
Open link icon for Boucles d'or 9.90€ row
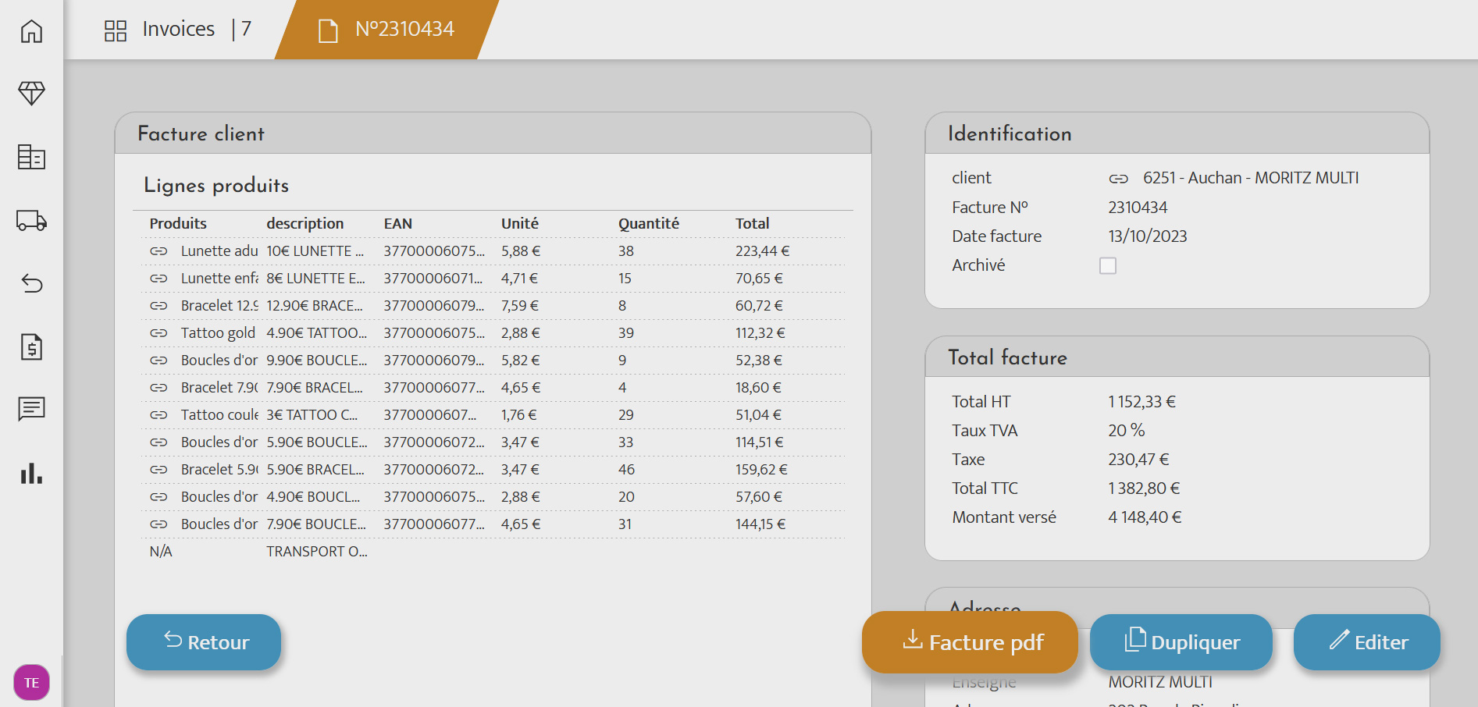click(x=158, y=361)
